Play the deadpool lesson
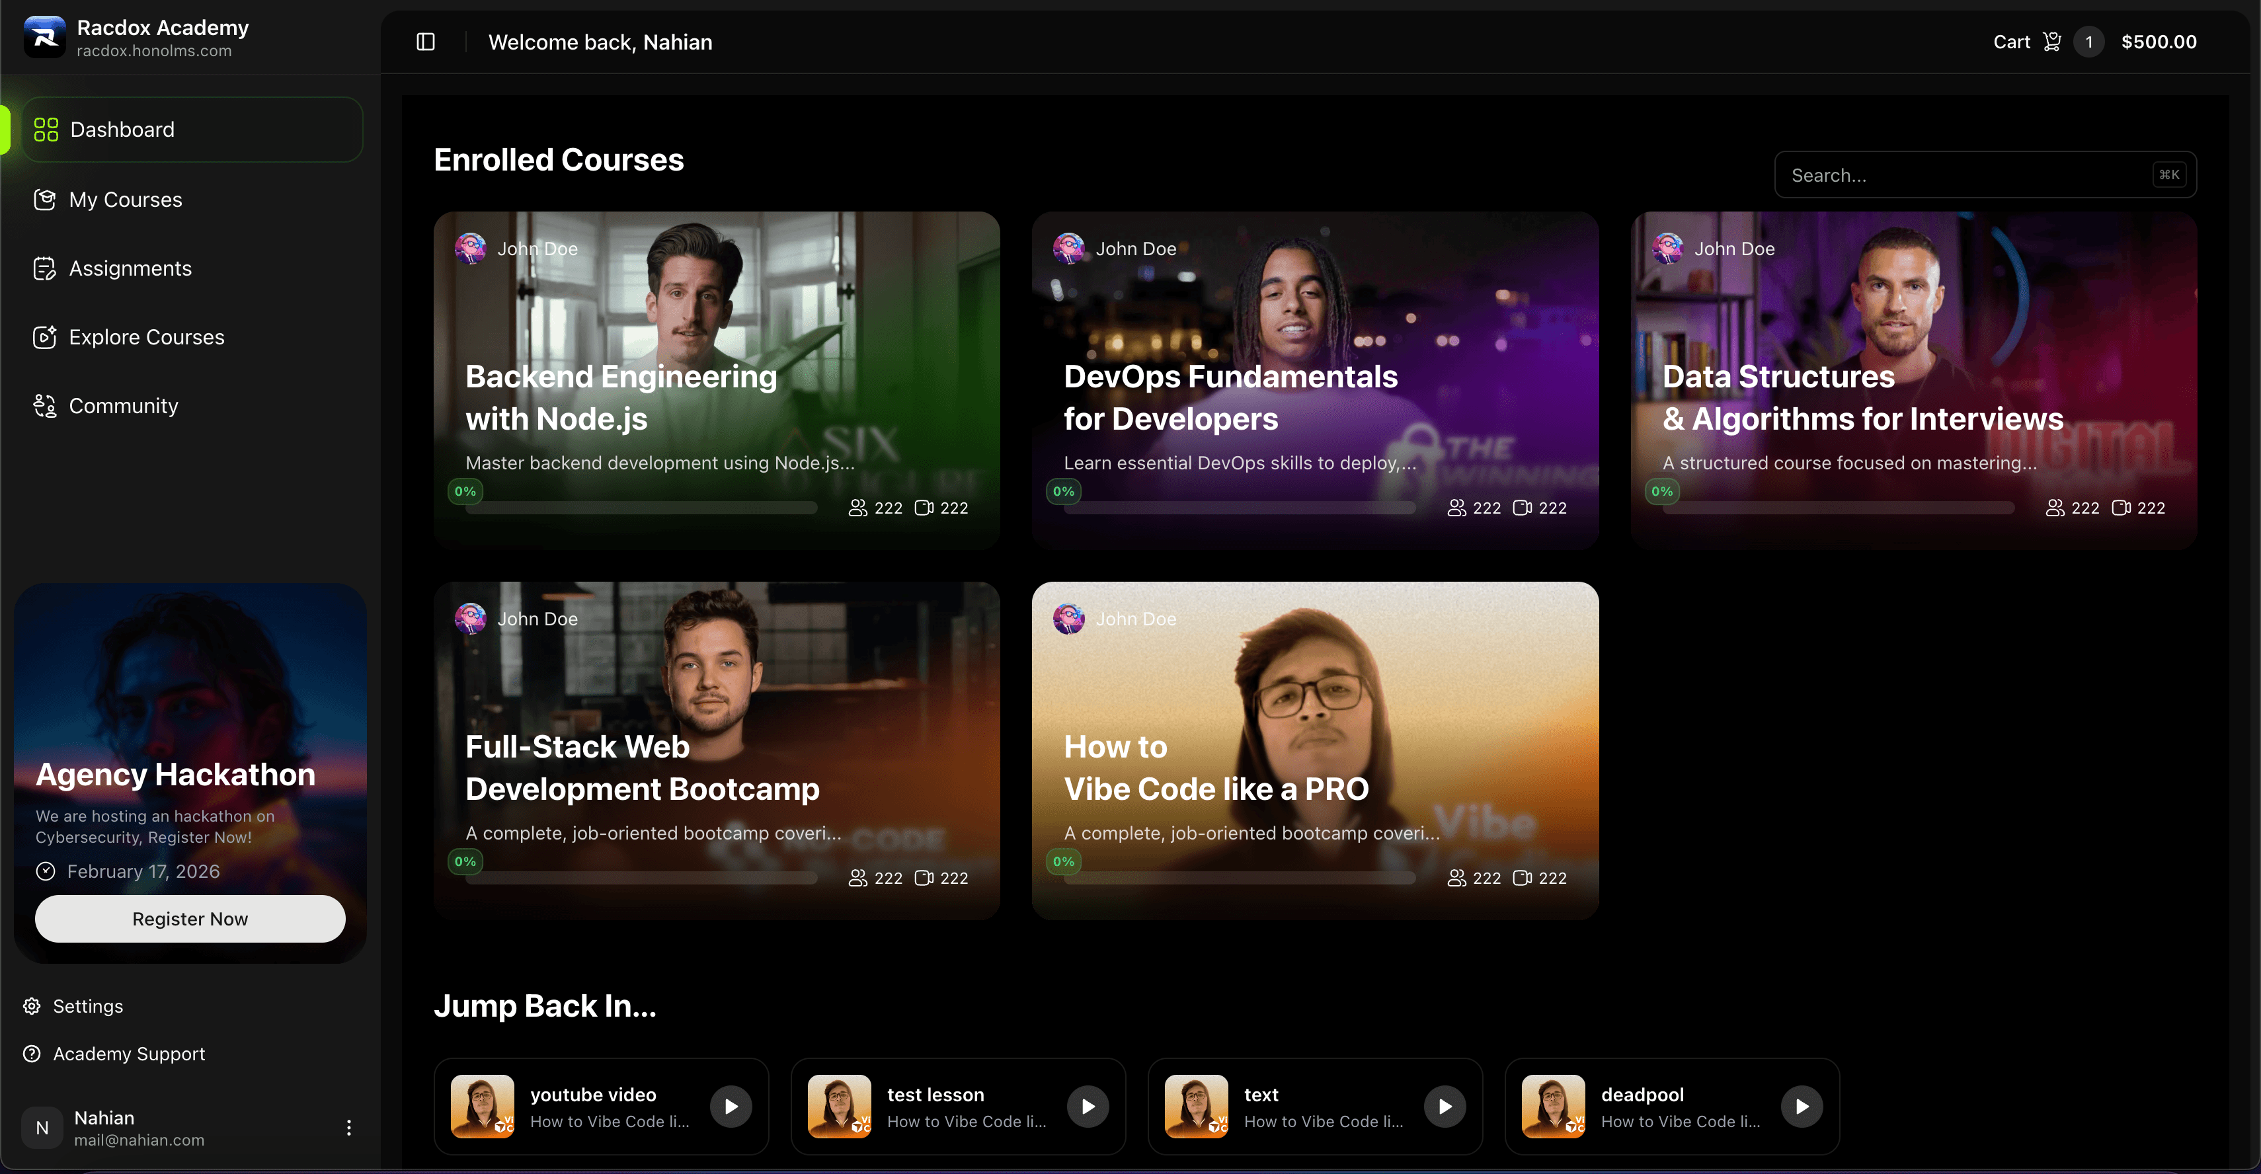This screenshot has height=1174, width=2261. (1803, 1105)
